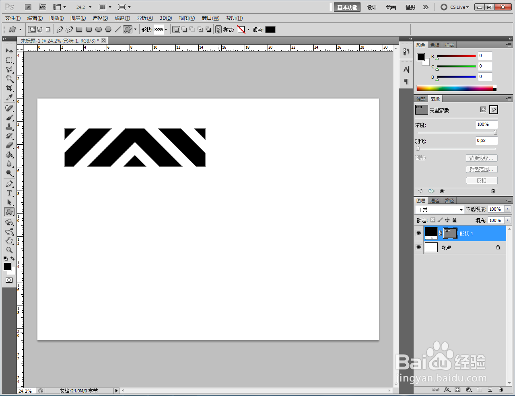Viewport: 515px width, 396px height.
Task: Select the 3D Object Rotate tool
Action: pos(9,222)
